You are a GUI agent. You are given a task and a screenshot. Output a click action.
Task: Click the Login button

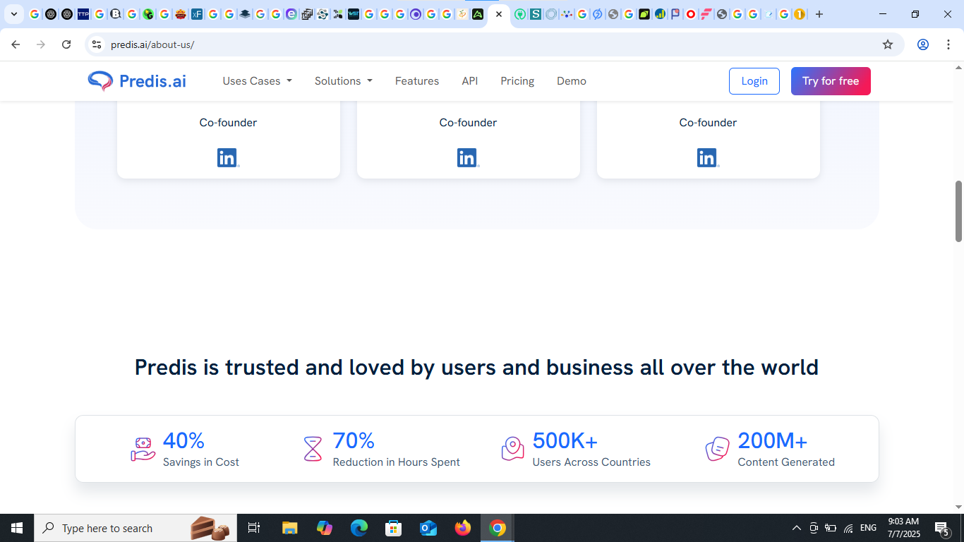click(754, 81)
